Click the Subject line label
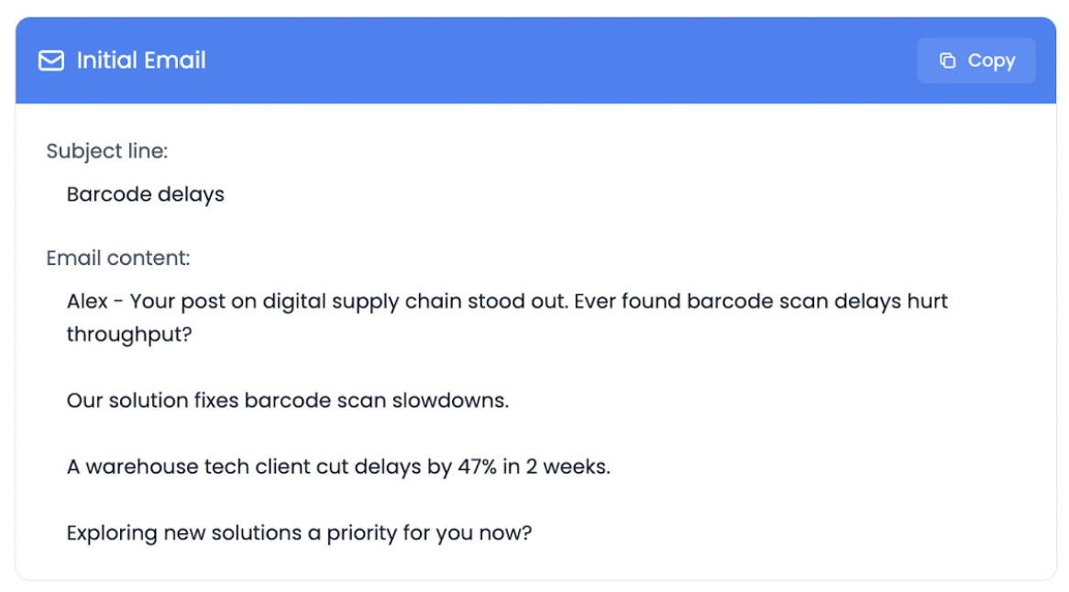Screen dimensions: 1069x592 (x=107, y=151)
